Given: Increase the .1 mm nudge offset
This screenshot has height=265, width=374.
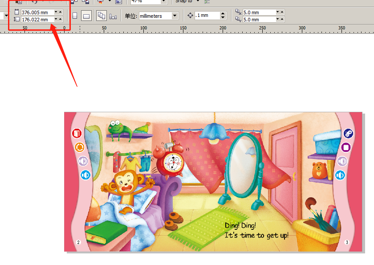Looking at the screenshot, I should [223, 14].
